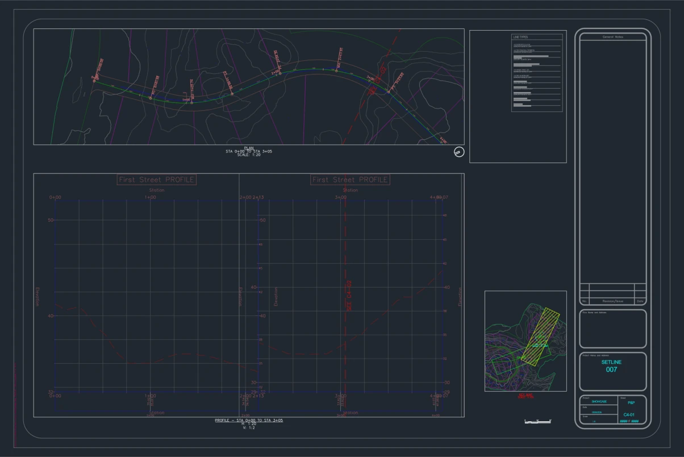Select the Station label above left profile grid

coord(157,190)
